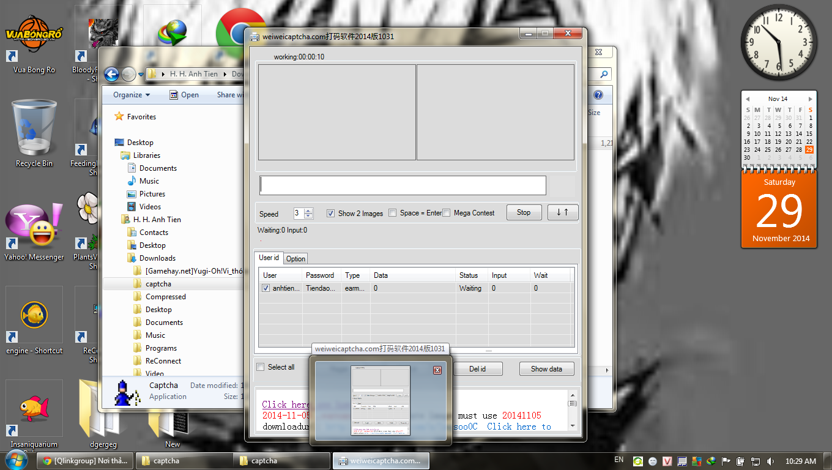
Task: Toggle the Show 2 Images checkbox
Action: pyautogui.click(x=330, y=213)
